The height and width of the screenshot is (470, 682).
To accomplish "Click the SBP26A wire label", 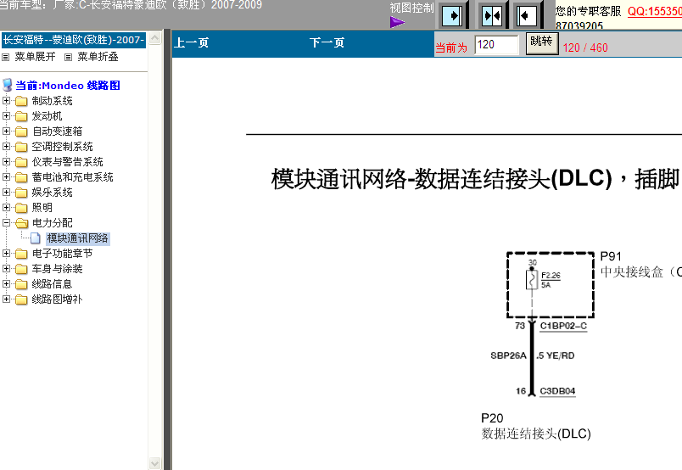I will pyautogui.click(x=508, y=355).
